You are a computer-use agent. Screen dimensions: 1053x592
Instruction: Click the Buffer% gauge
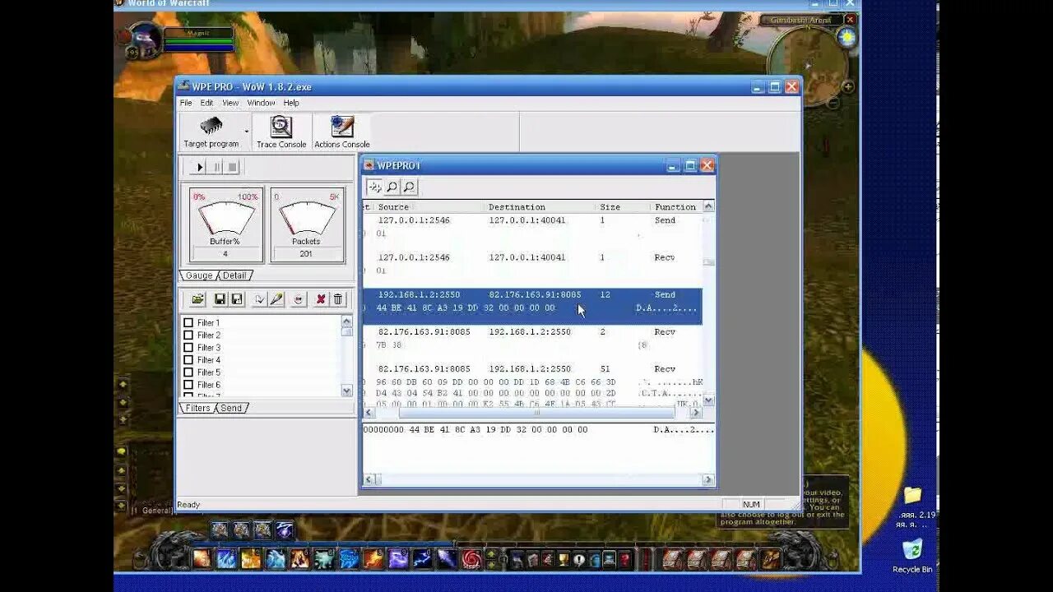click(225, 224)
